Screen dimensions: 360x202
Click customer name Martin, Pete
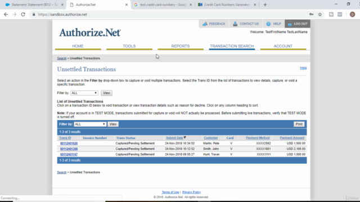pyautogui.click(x=211, y=144)
